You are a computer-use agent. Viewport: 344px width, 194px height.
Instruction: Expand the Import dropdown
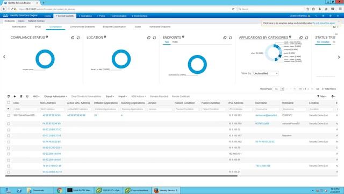coord(123,96)
